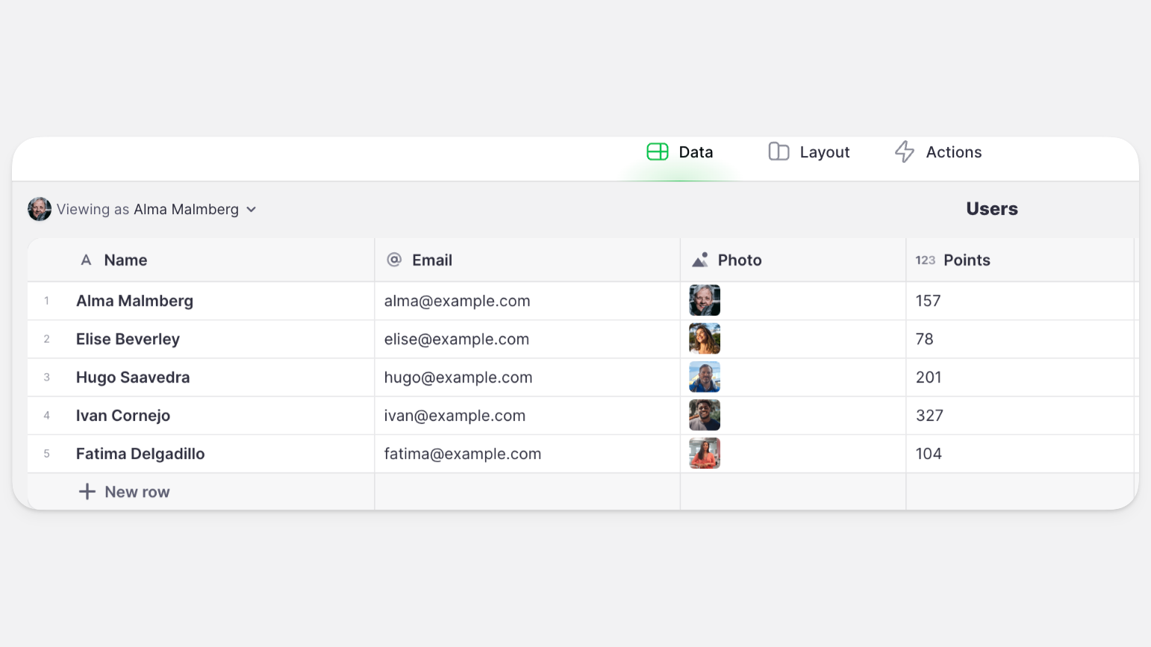Image resolution: width=1151 pixels, height=647 pixels.
Task: Open Alma Malmberg's photo thumbnail
Action: [705, 301]
